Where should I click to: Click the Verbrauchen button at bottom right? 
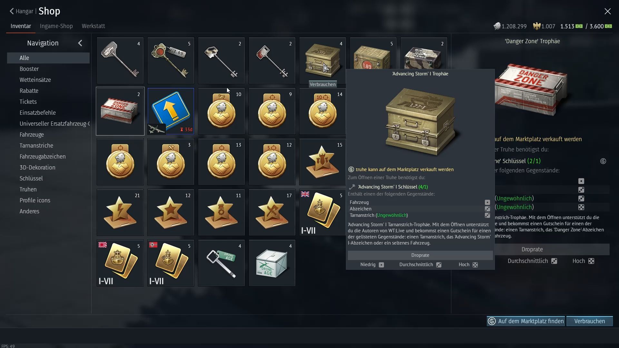click(589, 321)
